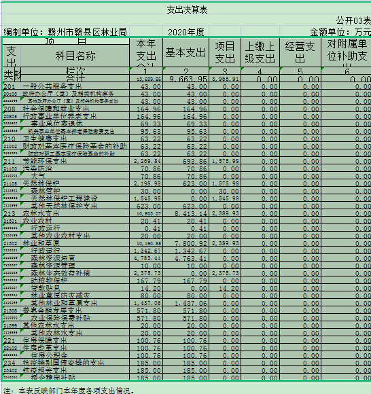This screenshot has height=394, width=371.
Task: Click the value 7,800.92
Action: pos(191,243)
